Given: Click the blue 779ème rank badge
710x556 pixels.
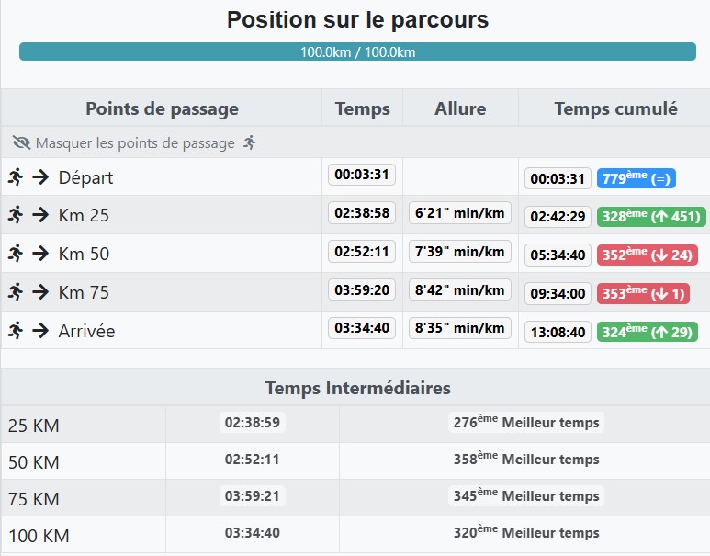Looking at the screenshot, I should click(x=637, y=178).
